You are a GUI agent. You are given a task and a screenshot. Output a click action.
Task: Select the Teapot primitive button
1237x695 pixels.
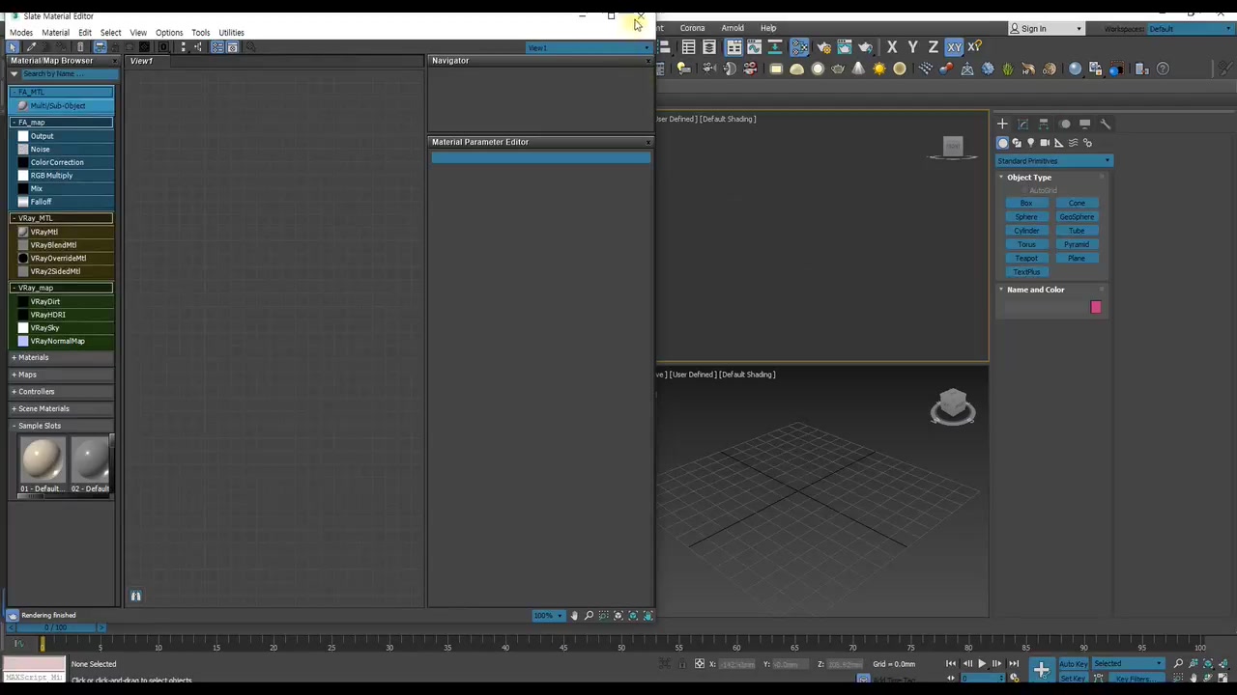click(x=1026, y=258)
